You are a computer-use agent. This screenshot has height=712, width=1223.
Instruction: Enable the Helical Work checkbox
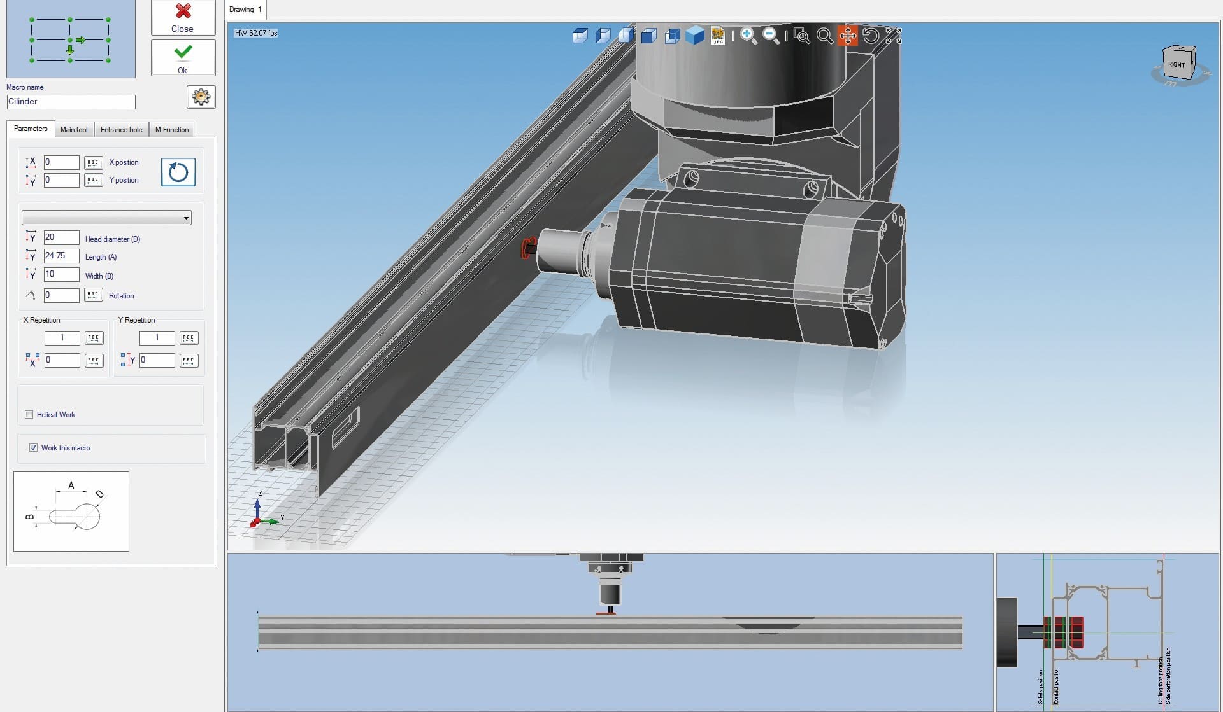(29, 415)
